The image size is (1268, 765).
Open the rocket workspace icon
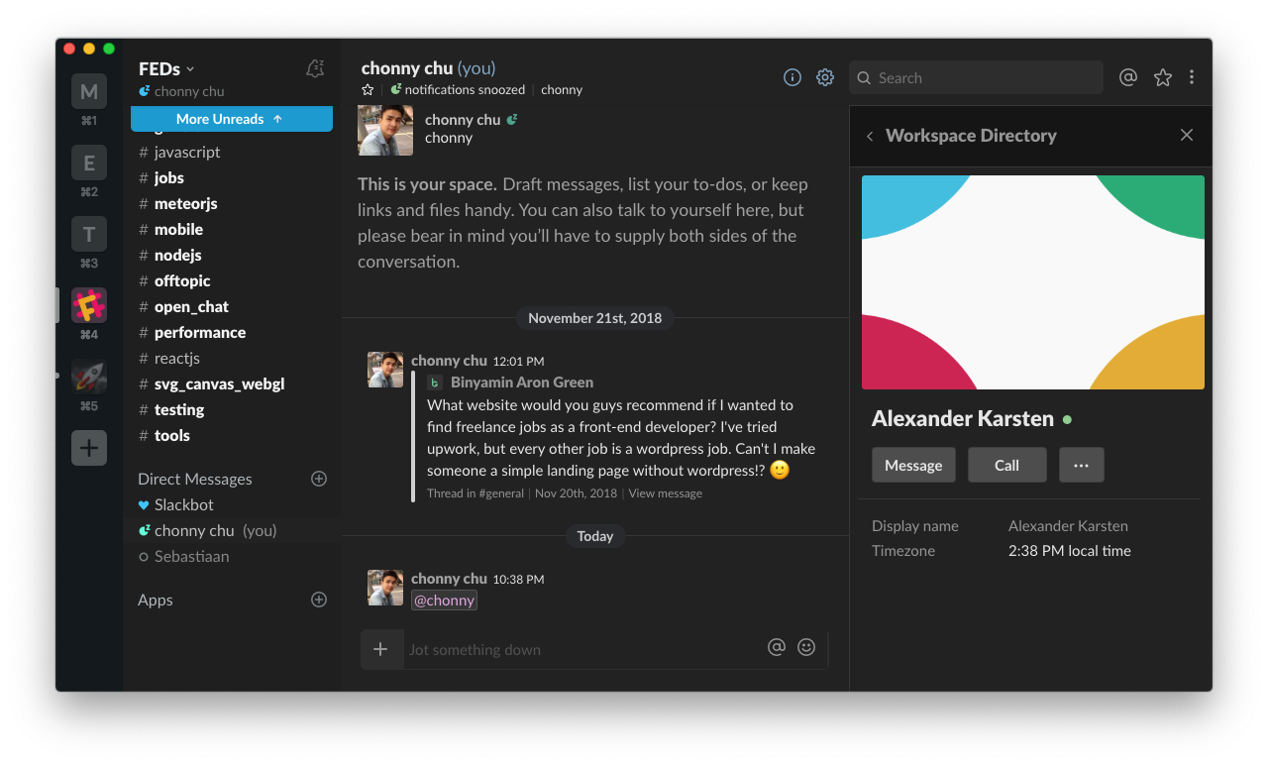[89, 377]
